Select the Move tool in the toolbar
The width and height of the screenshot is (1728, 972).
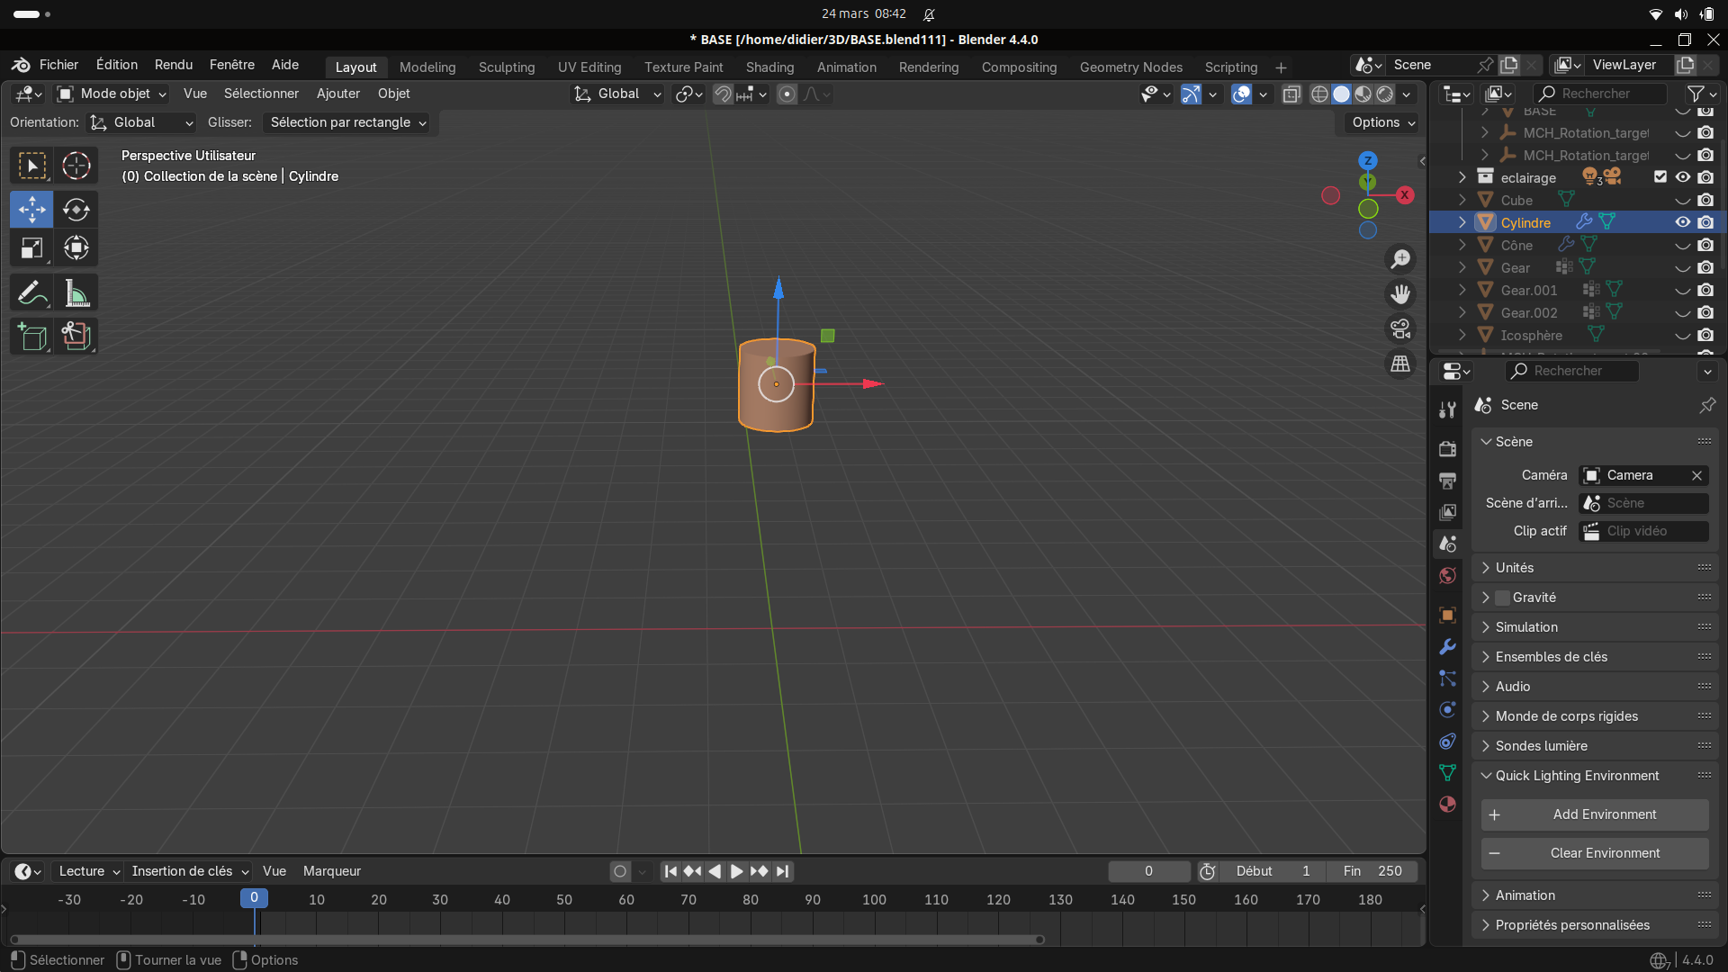coord(31,210)
